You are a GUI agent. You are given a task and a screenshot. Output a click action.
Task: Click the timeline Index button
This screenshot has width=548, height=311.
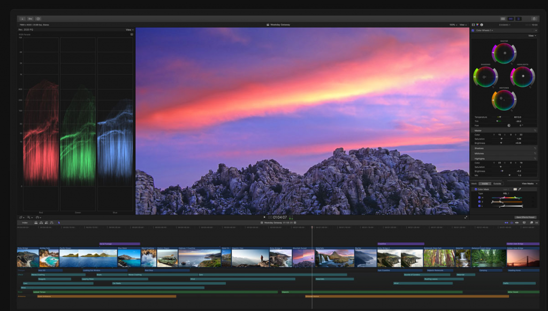(25, 222)
